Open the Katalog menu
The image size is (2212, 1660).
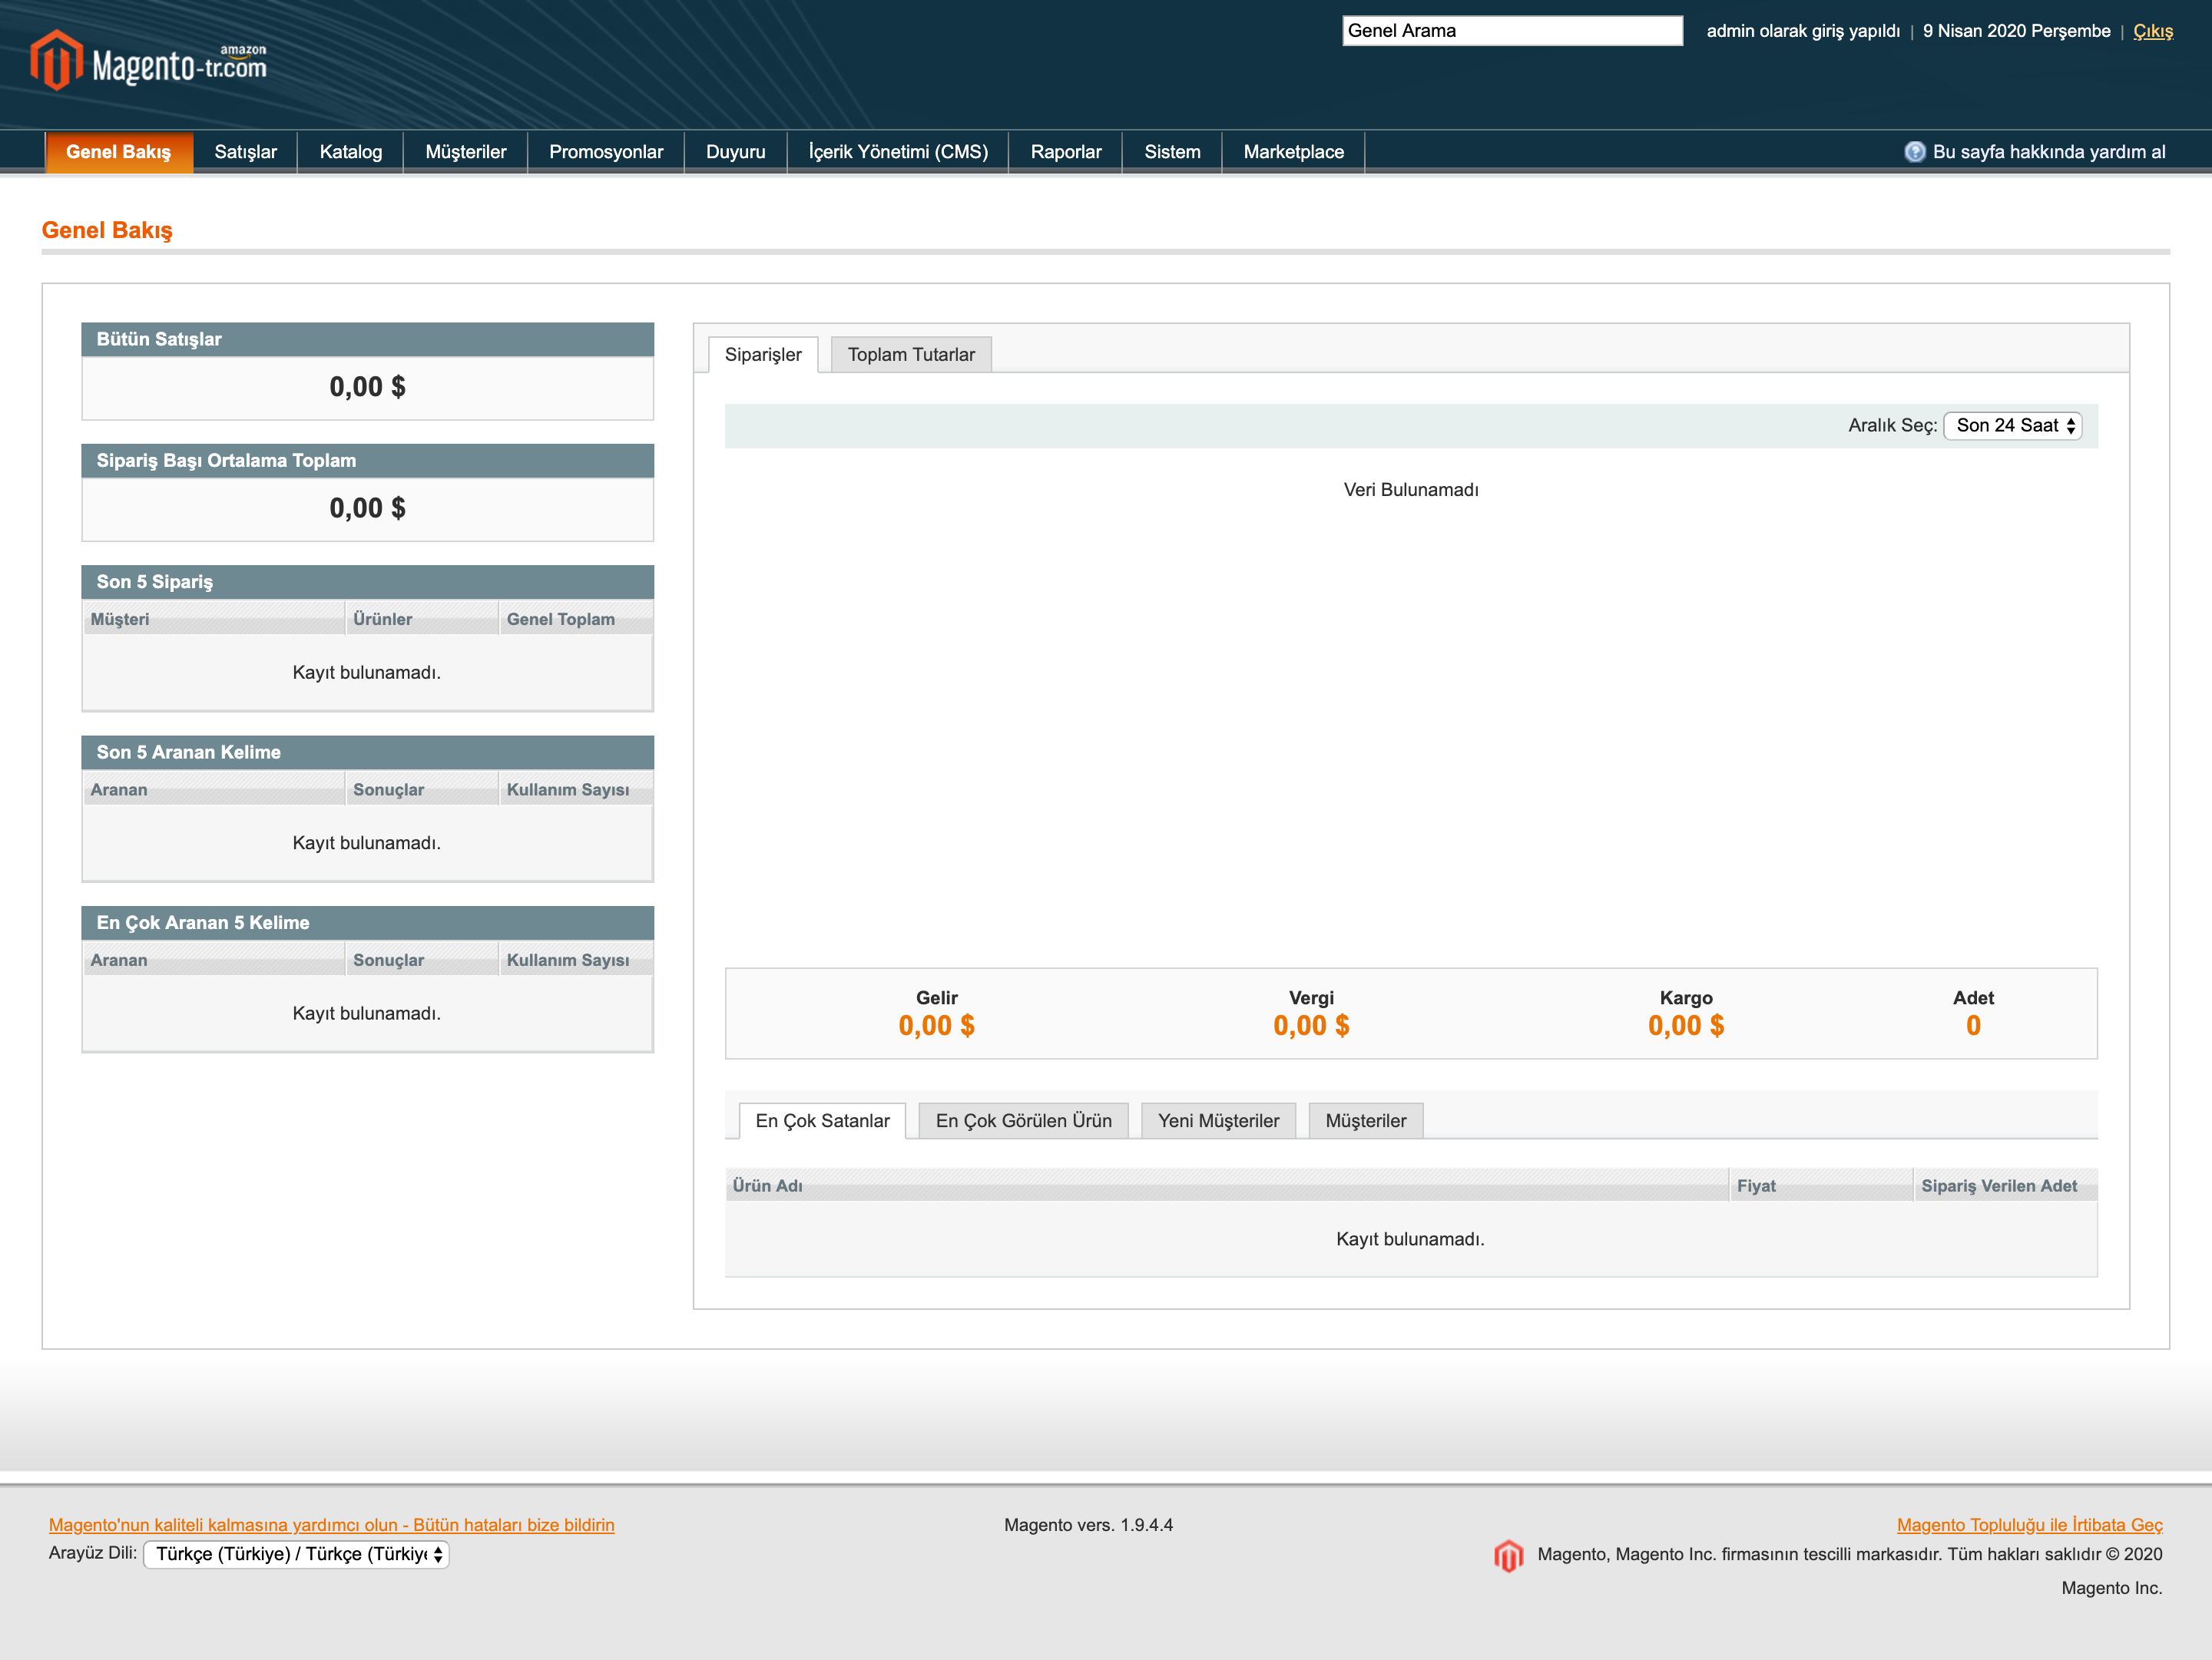click(x=351, y=152)
